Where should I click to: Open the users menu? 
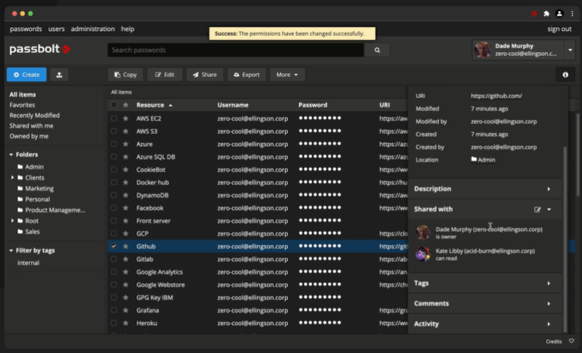click(56, 29)
